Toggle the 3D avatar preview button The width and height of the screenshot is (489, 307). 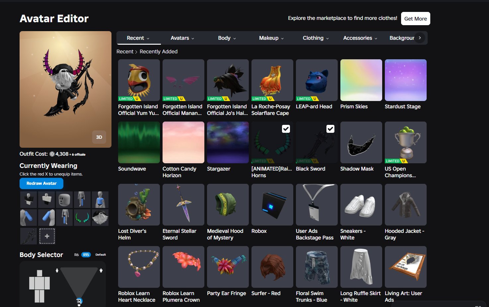tap(99, 137)
